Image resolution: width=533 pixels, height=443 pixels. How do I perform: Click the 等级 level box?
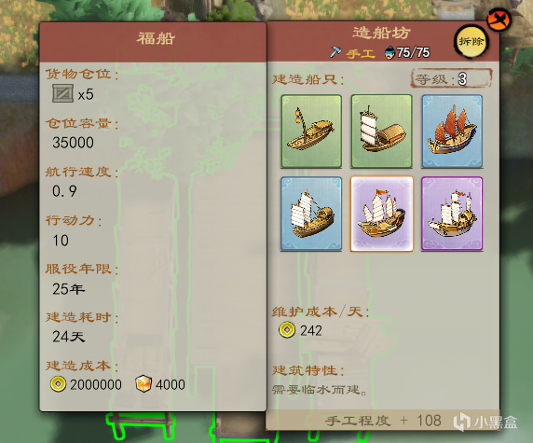point(451,79)
